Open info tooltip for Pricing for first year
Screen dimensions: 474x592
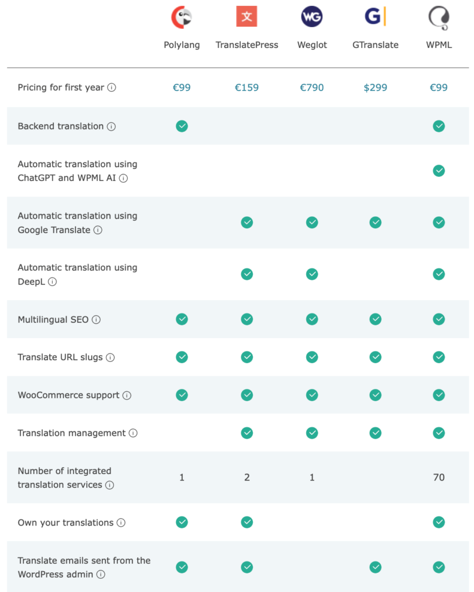click(112, 88)
